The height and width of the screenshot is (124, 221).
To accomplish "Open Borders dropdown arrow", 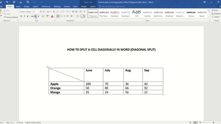I will [84, 16].
